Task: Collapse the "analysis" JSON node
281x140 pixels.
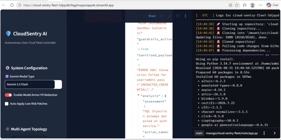Action: click(x=138, y=96)
